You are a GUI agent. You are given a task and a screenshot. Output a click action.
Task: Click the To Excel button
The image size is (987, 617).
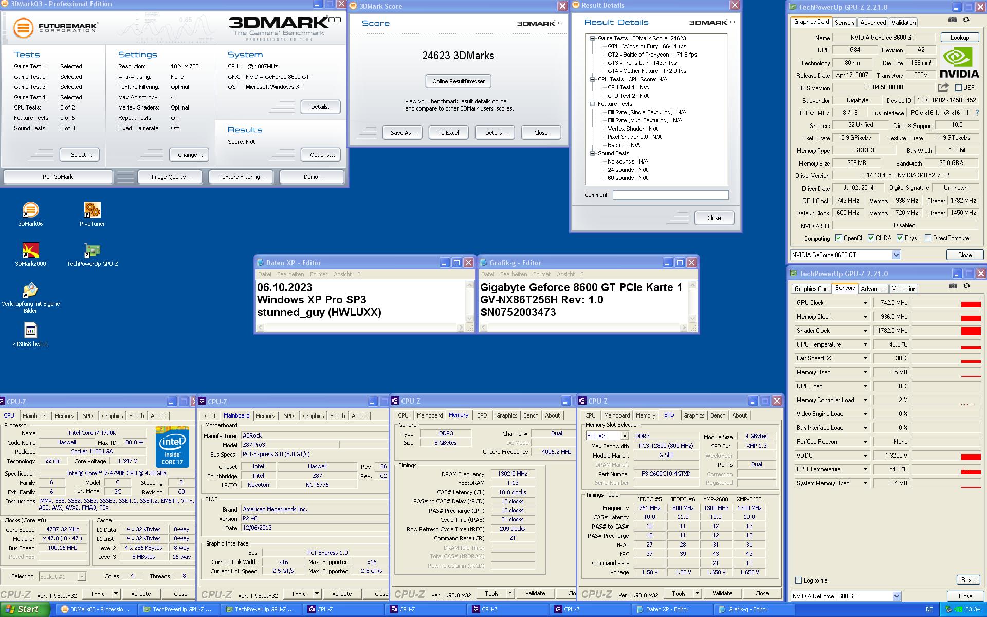pyautogui.click(x=448, y=133)
